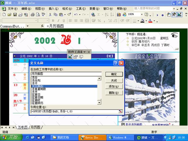Viewport: 188px width, 141px height.
Task: Open the Fill Color dropdown arrow
Action: tap(146, 21)
